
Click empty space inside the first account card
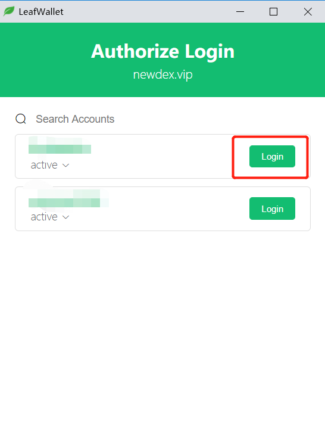coord(158,157)
